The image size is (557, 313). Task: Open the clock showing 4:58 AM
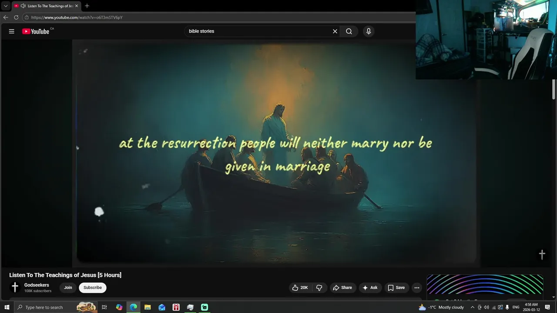coord(531,307)
